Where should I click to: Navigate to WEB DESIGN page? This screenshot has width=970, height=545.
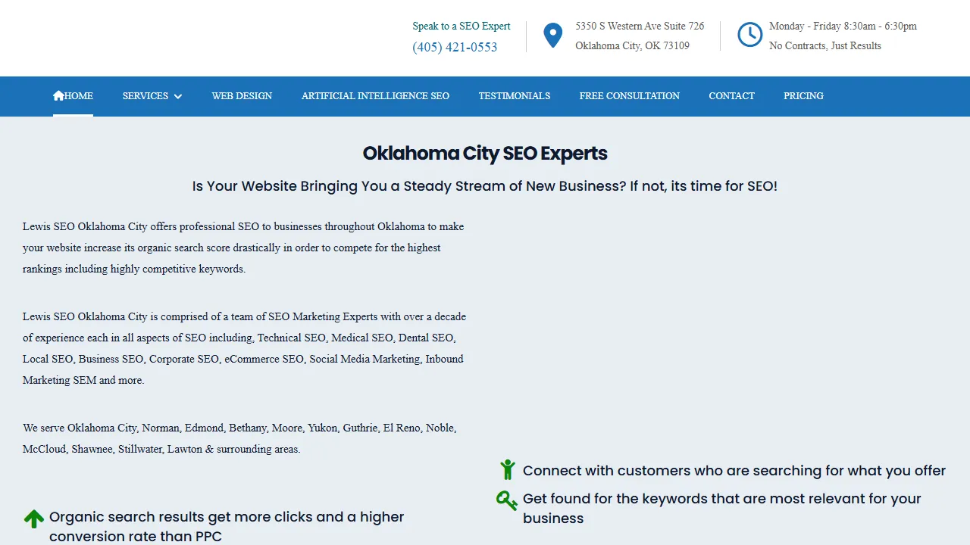pos(242,96)
